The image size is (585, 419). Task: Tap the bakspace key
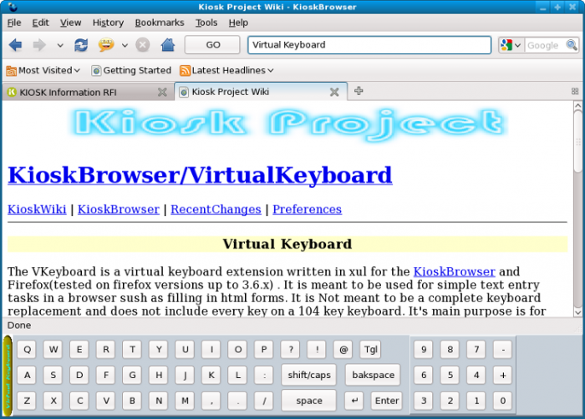373,375
